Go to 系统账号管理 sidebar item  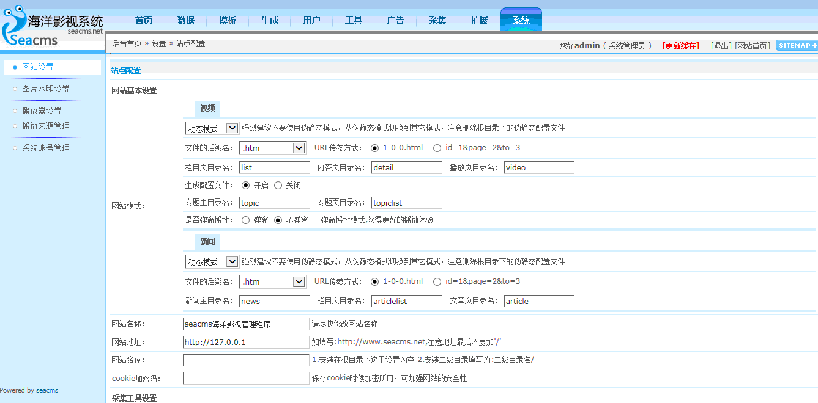coord(46,148)
